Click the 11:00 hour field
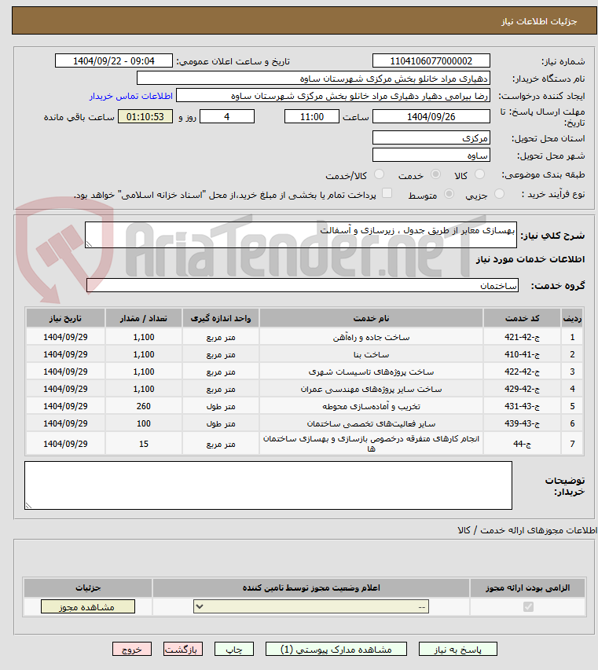This screenshot has width=598, height=670. [312, 116]
